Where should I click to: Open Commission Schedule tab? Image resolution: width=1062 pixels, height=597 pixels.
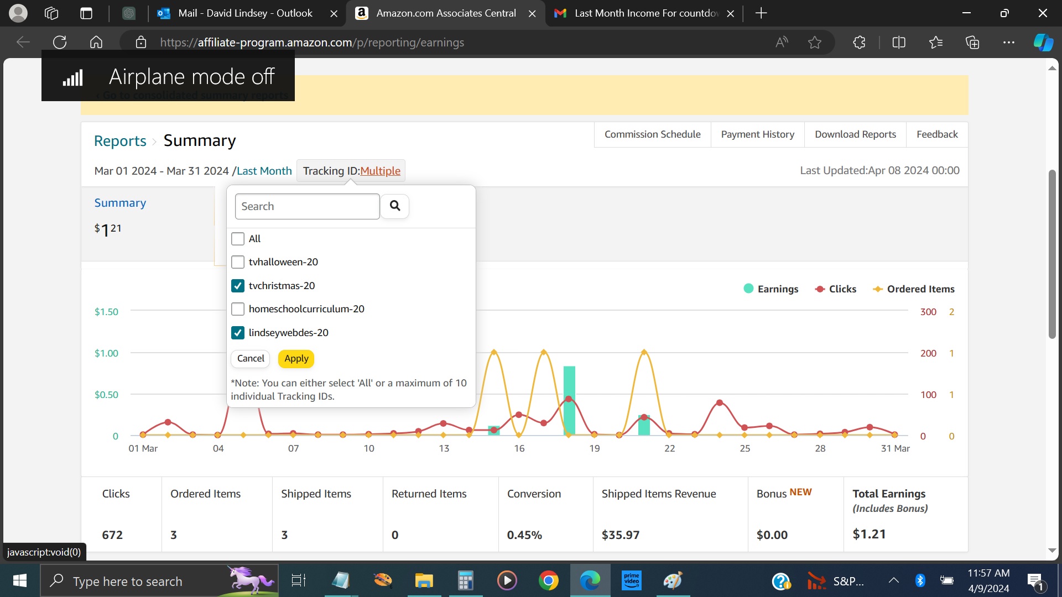point(652,134)
